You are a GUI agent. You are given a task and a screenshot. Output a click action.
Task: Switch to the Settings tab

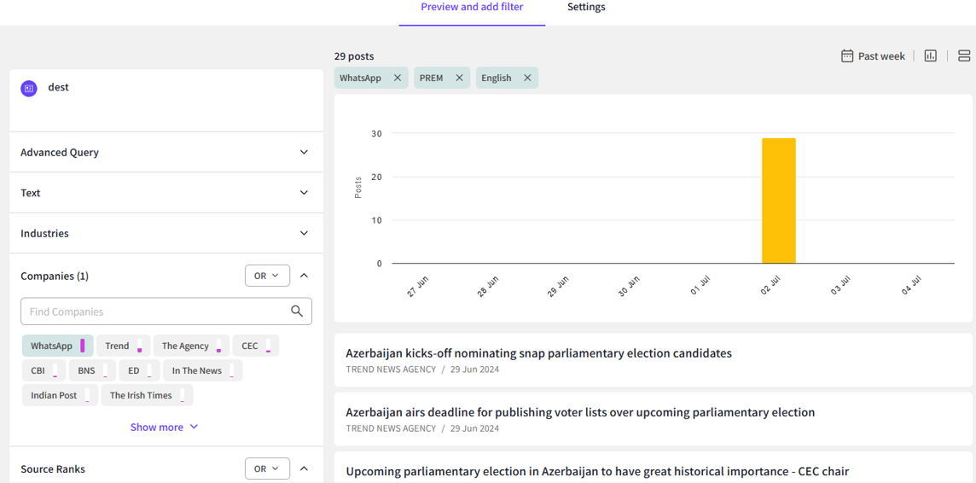[586, 8]
